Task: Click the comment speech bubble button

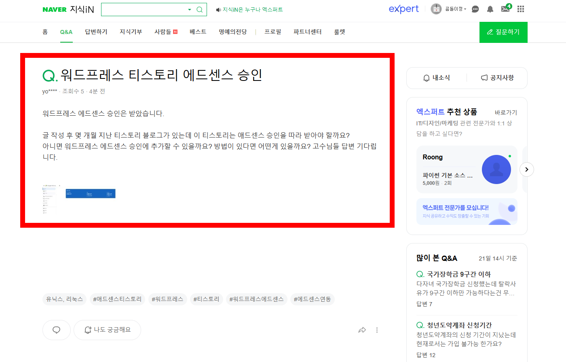Action: click(x=57, y=330)
